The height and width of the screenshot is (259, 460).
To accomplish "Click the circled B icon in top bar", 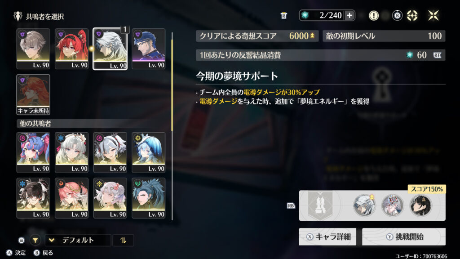I will click(397, 15).
